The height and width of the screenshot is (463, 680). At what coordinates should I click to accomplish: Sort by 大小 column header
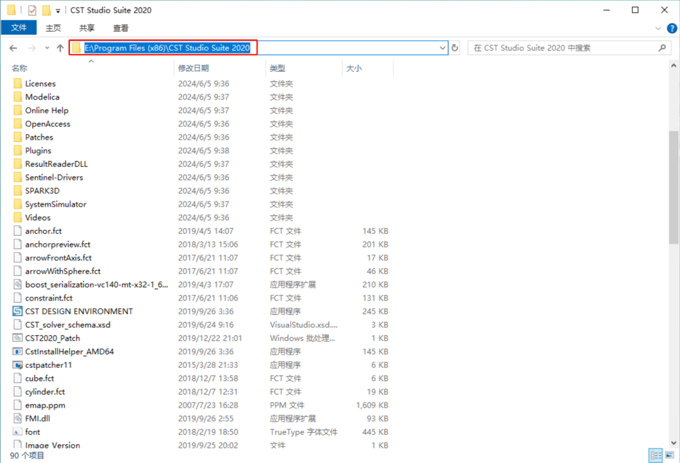pos(354,68)
